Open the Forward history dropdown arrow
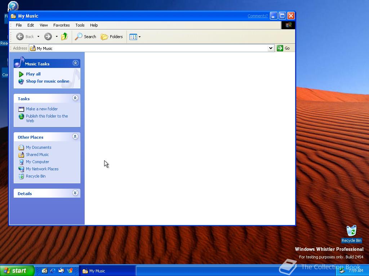Screen dimensions: 369x276 (x=57, y=37)
